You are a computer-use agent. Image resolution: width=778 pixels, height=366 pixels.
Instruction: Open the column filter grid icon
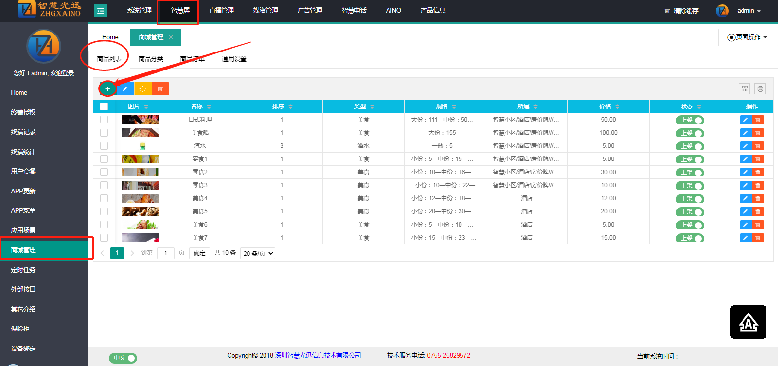pos(744,88)
